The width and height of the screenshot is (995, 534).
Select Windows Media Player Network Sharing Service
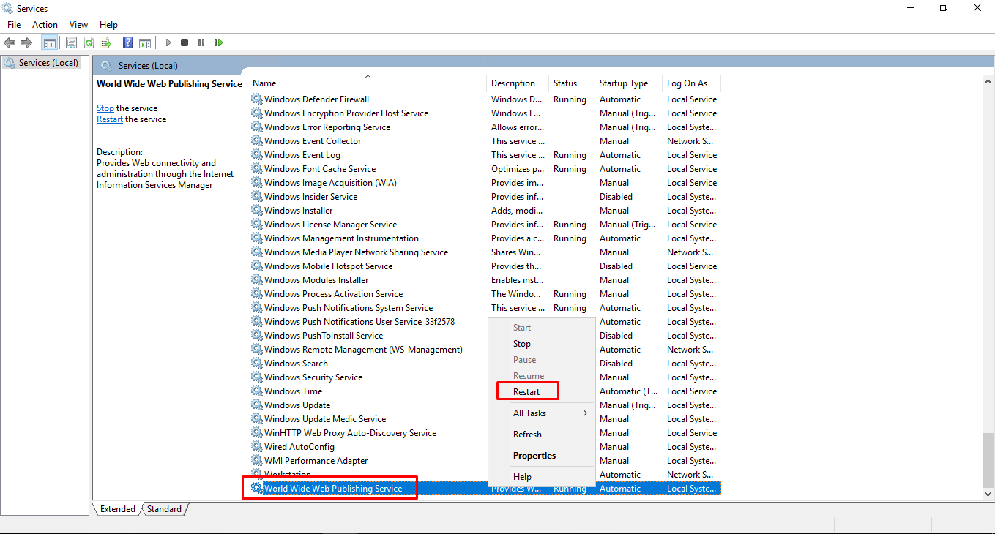pyautogui.click(x=485, y=252)
